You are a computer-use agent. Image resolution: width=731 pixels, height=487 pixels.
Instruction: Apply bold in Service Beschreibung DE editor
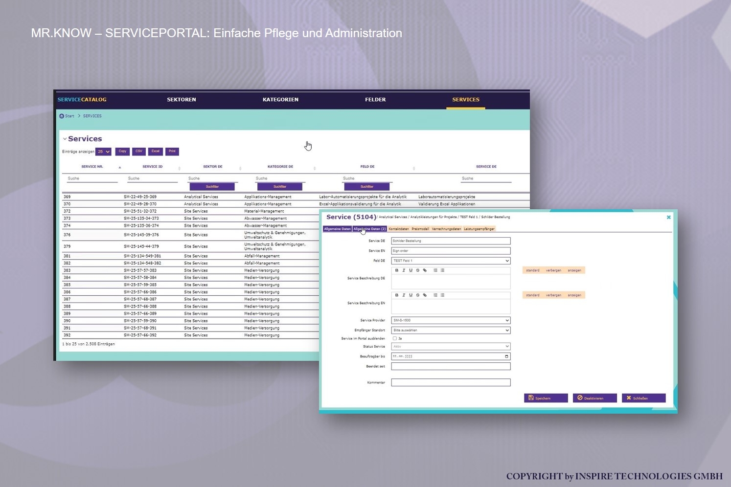tap(397, 270)
